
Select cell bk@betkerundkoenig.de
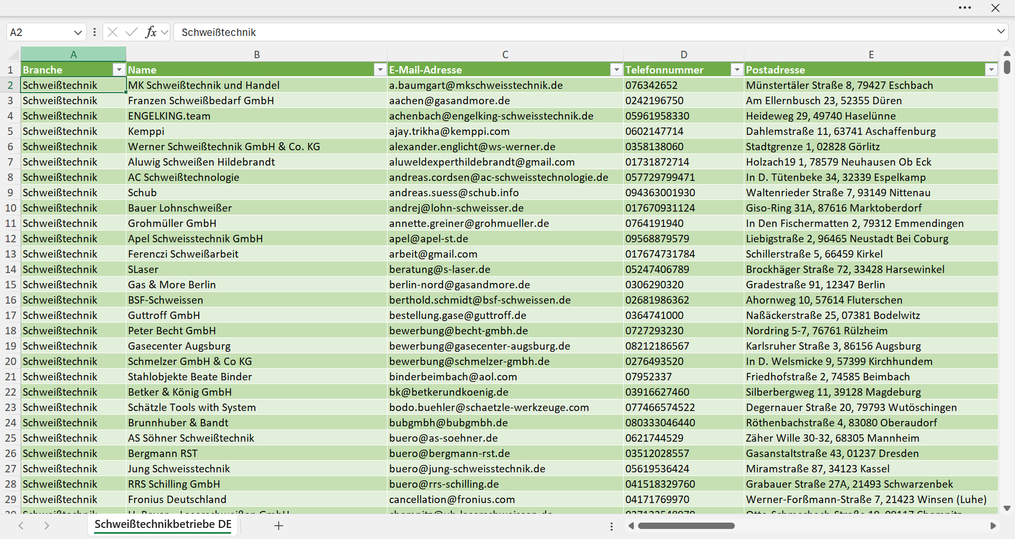[x=505, y=392]
